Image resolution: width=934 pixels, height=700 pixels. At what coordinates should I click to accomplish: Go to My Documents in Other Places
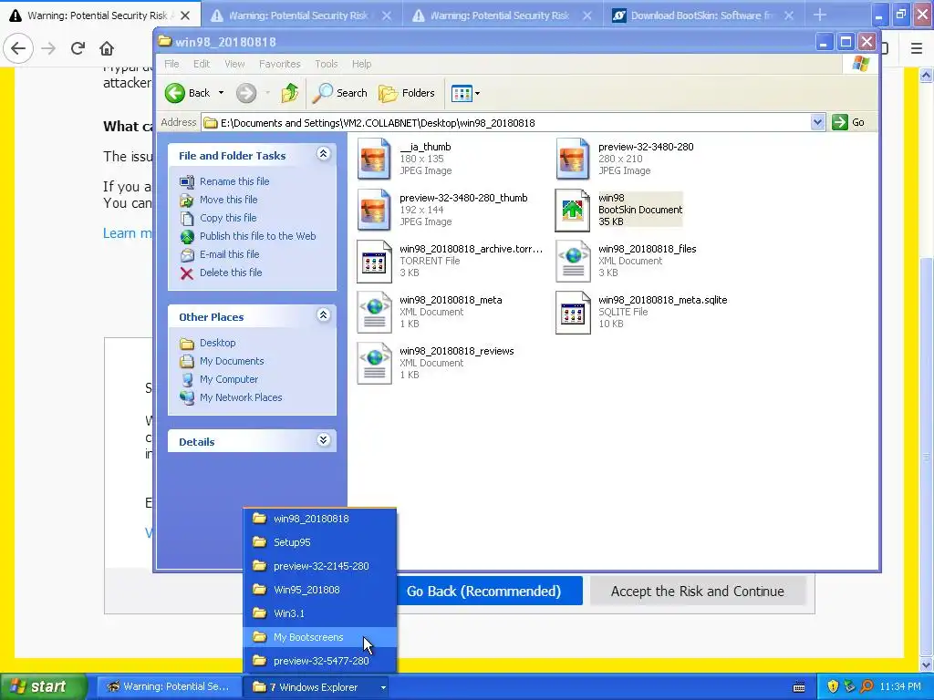(223, 361)
